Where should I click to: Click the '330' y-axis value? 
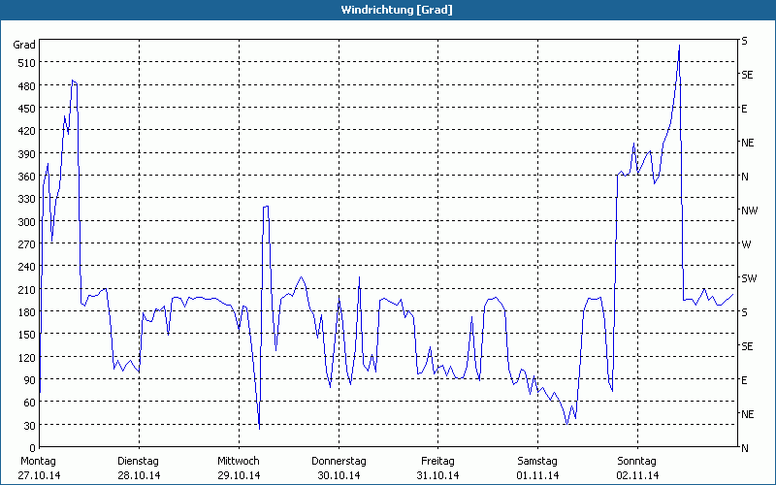[x=27, y=199]
